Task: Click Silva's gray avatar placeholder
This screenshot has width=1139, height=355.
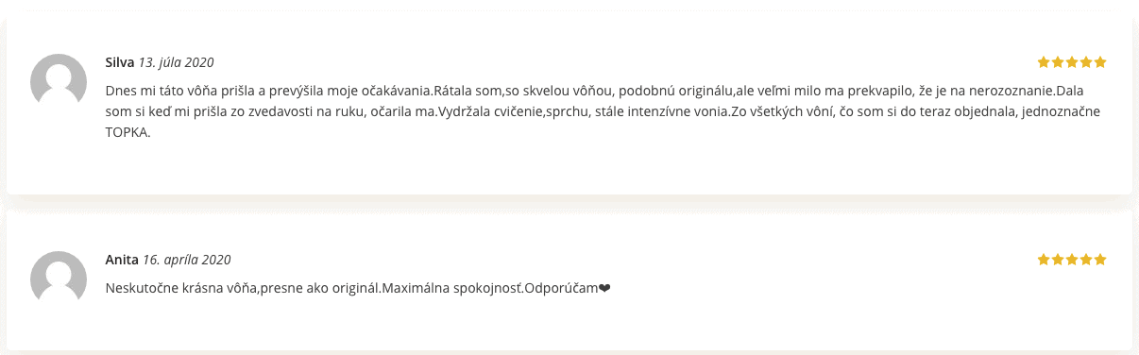Action: tap(59, 83)
